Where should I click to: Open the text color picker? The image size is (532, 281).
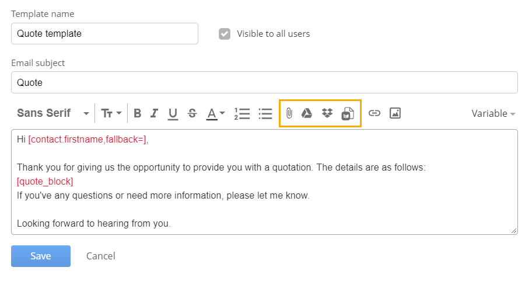click(215, 114)
